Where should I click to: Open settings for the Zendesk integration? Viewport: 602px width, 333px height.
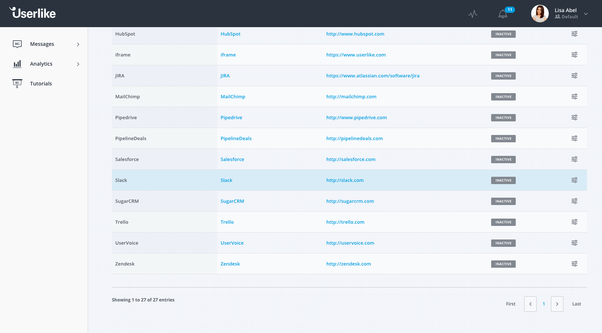tap(574, 264)
